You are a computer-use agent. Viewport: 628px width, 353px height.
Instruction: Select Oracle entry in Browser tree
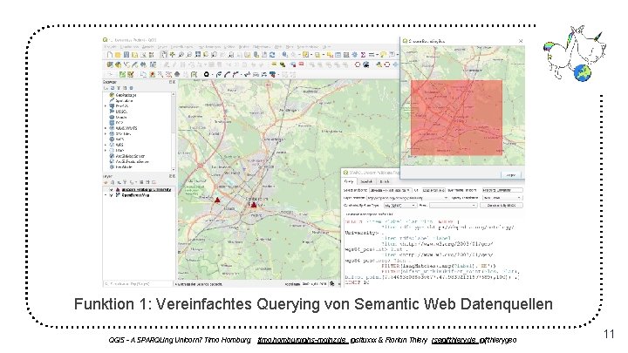click(x=120, y=118)
